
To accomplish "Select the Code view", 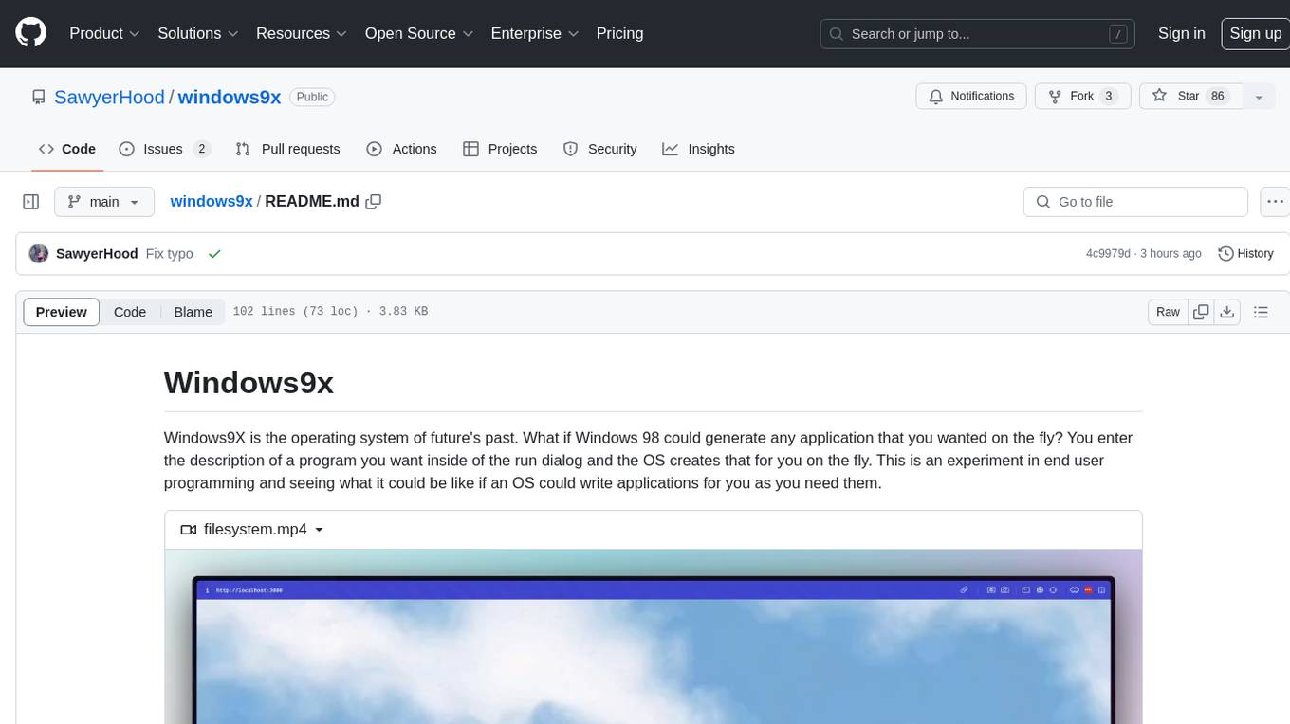I will [130, 312].
